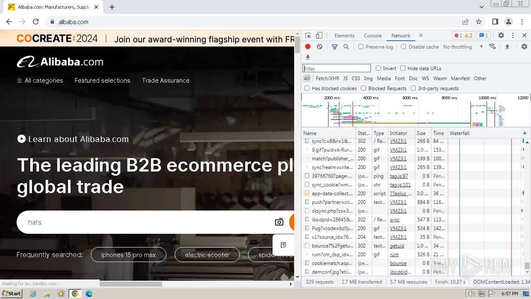Click the Export HAR download icon

pyautogui.click(x=308, y=57)
